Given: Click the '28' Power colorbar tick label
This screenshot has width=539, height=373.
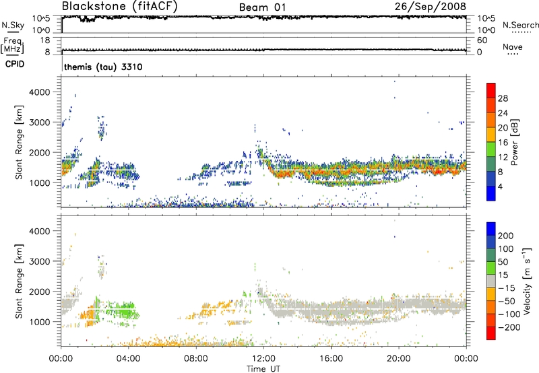Looking at the screenshot, I should 503,98.
